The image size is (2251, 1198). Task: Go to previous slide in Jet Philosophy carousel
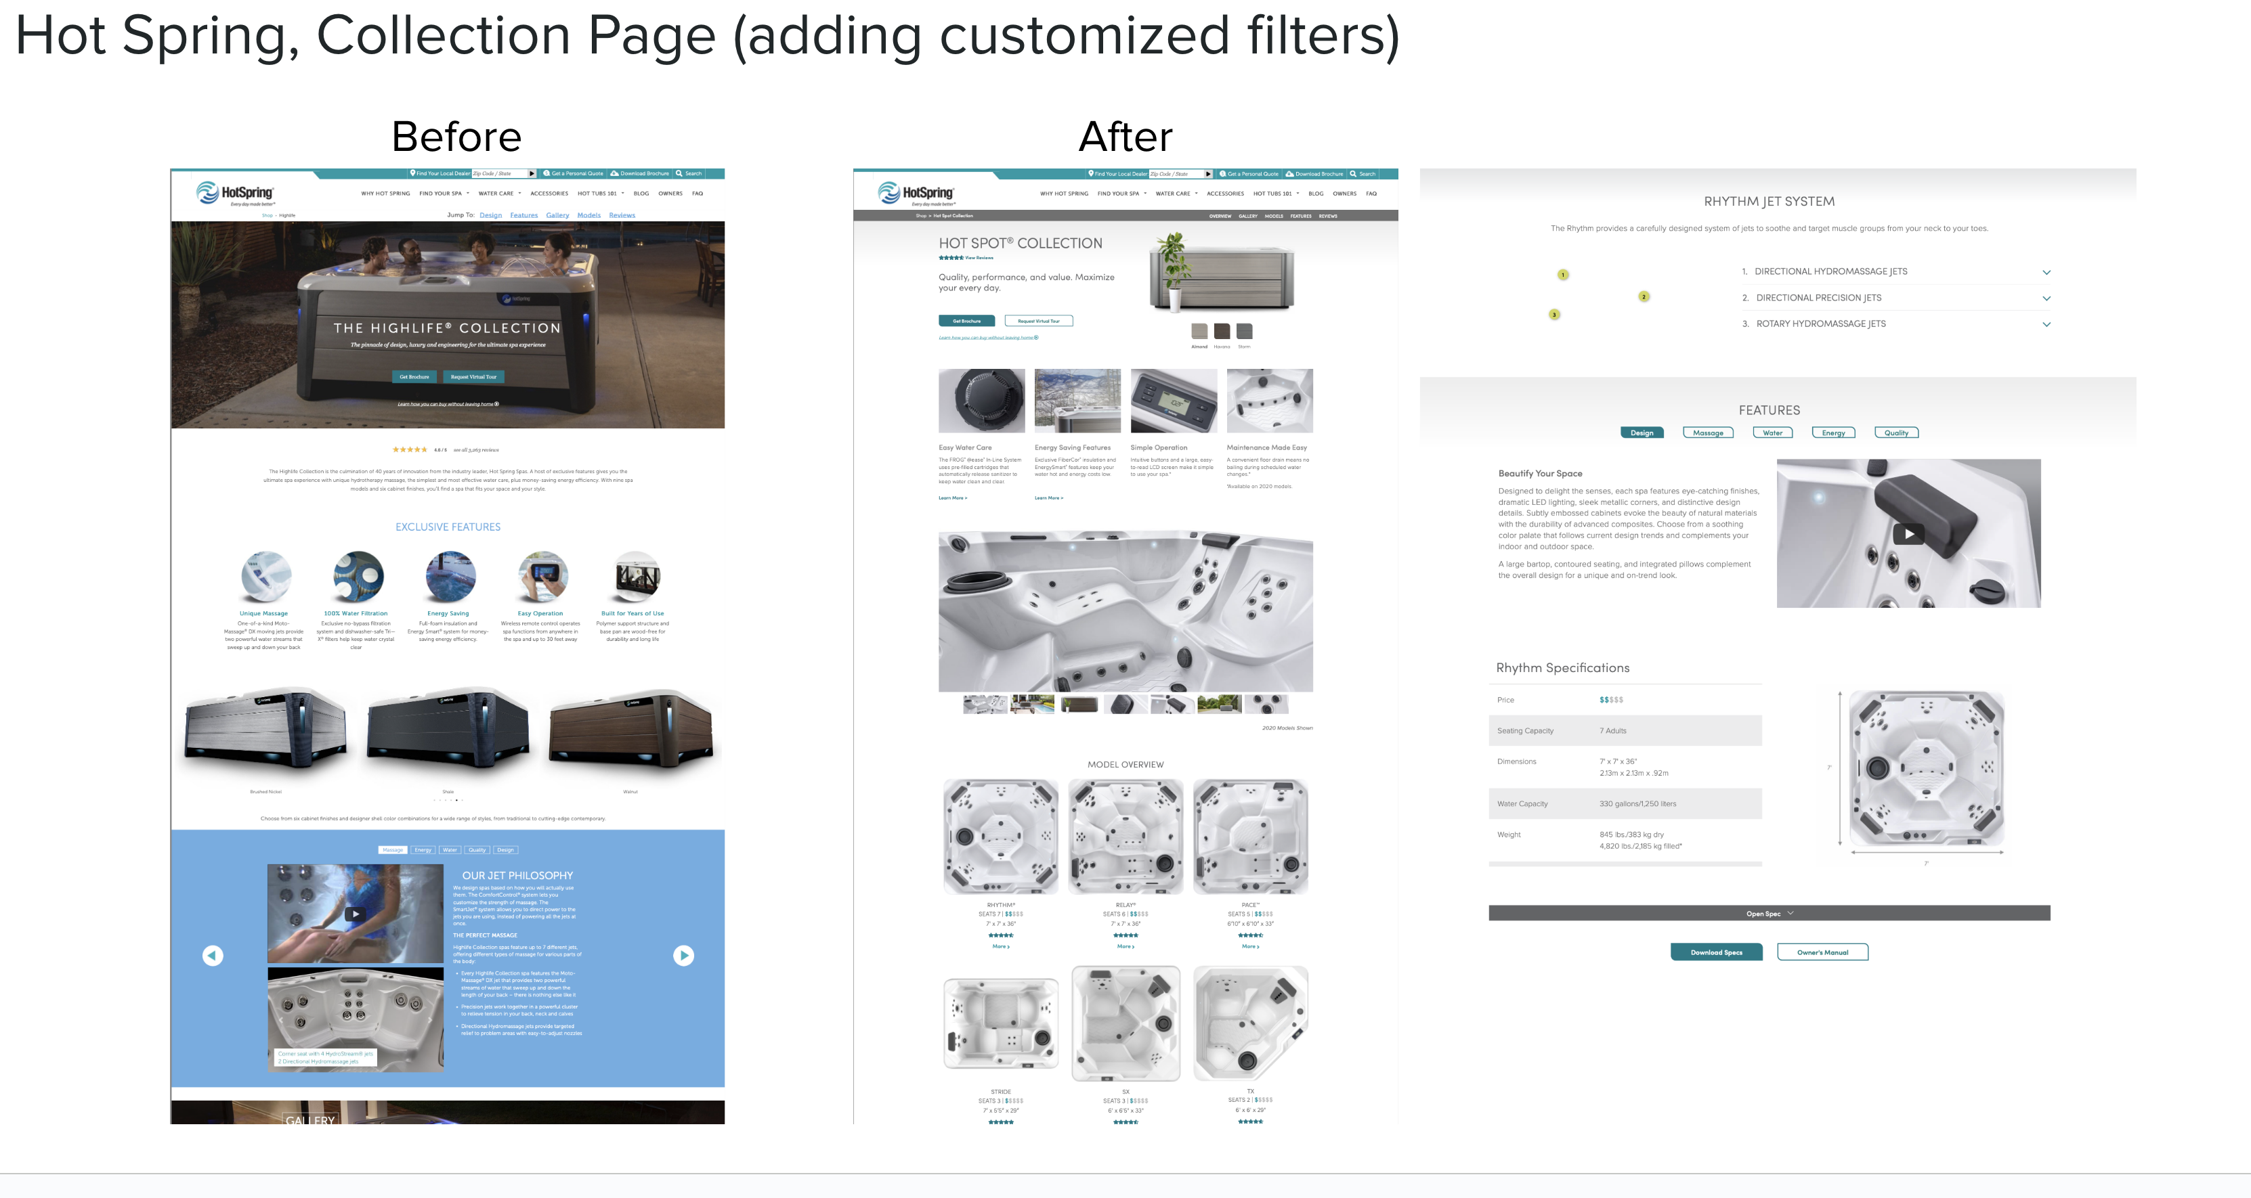point(213,955)
